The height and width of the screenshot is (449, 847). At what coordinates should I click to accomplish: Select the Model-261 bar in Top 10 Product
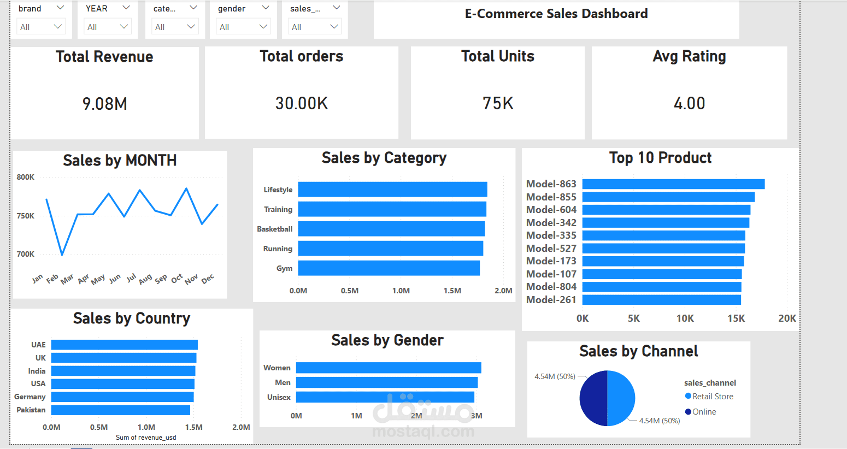[661, 299]
